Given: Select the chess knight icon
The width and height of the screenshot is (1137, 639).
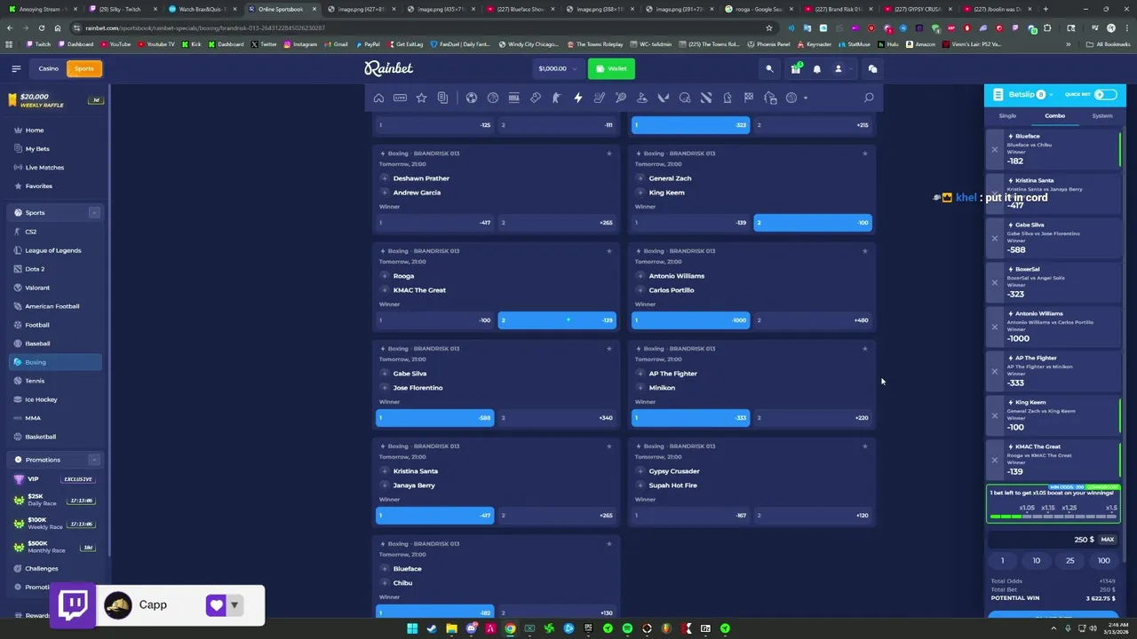Looking at the screenshot, I should point(728,98).
